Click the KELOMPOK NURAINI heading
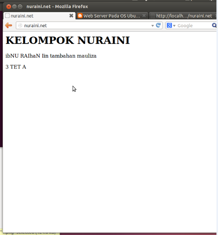The width and height of the screenshot is (218, 235). (68, 40)
